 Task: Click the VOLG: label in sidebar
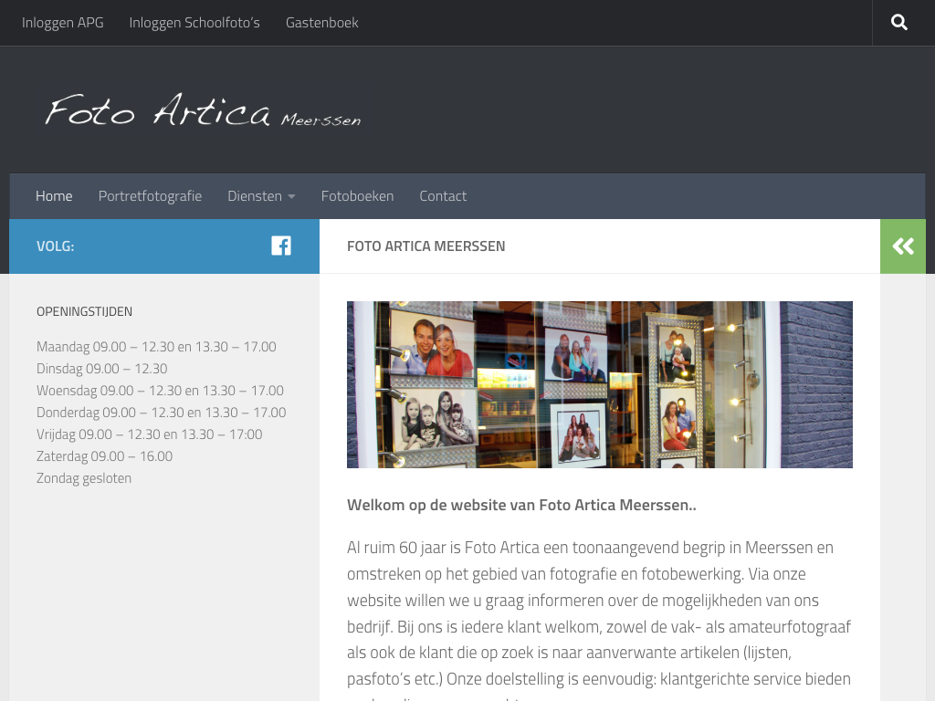pos(56,246)
